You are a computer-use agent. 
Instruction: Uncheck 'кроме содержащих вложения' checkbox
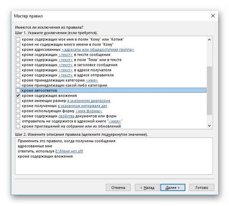click(18, 96)
